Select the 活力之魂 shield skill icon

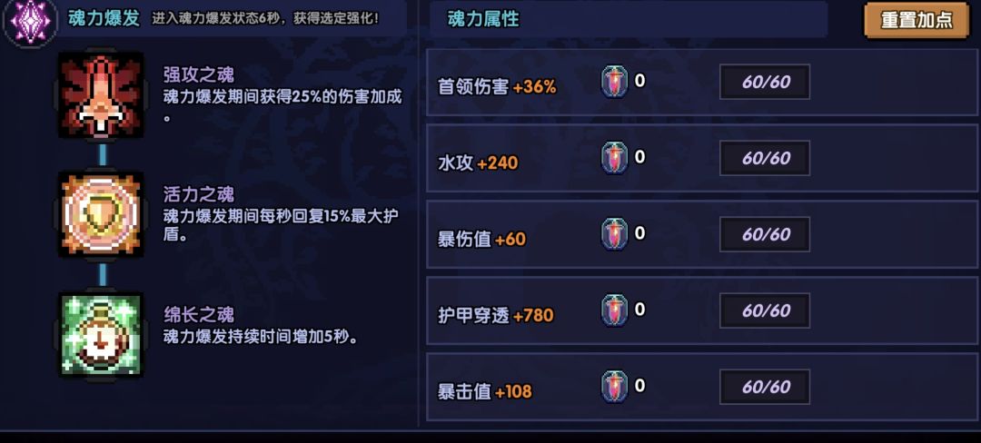coord(101,214)
